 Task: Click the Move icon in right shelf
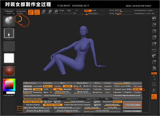pyautogui.click(x=154, y=56)
